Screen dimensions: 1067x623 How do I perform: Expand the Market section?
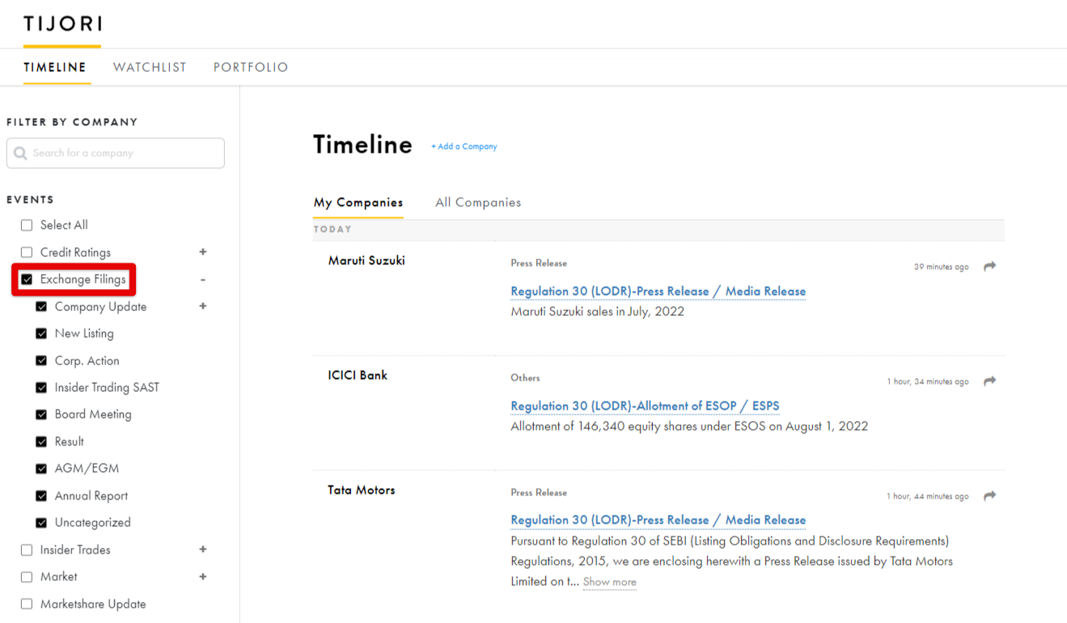click(x=203, y=577)
